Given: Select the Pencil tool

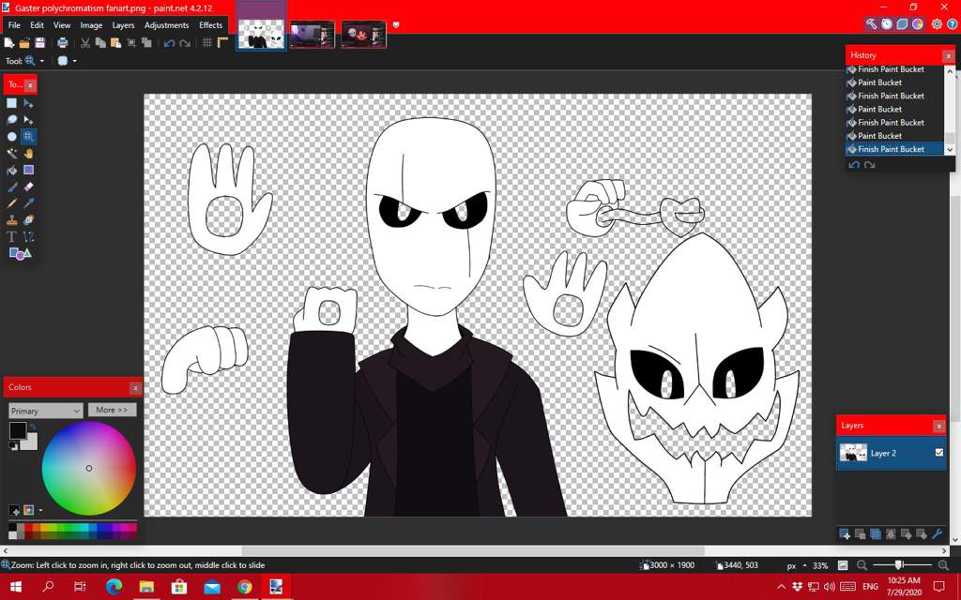Looking at the screenshot, I should click(x=11, y=203).
